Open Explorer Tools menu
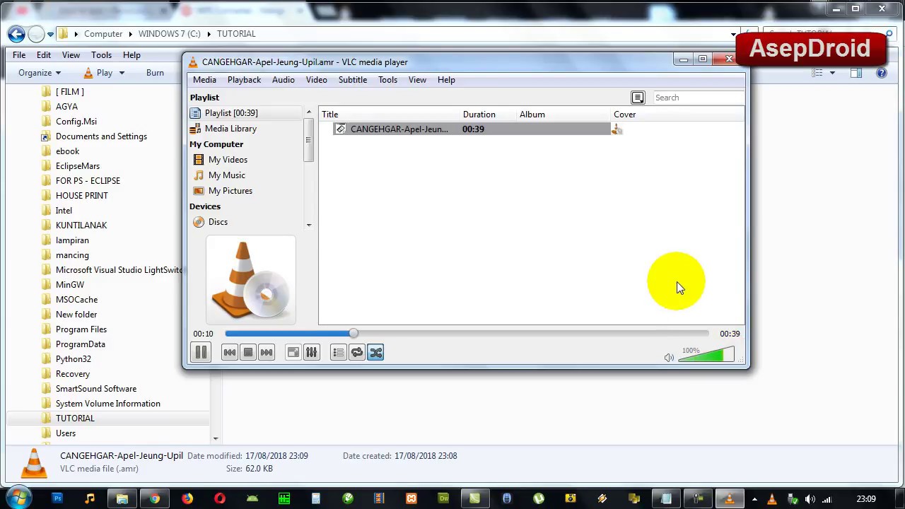The height and width of the screenshot is (509, 905). 101,55
